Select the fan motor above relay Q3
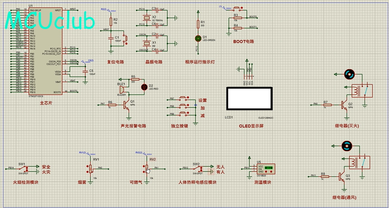Screen dimensions: 389x208 pyautogui.click(x=347, y=146)
